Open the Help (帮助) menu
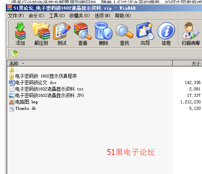 123,16
